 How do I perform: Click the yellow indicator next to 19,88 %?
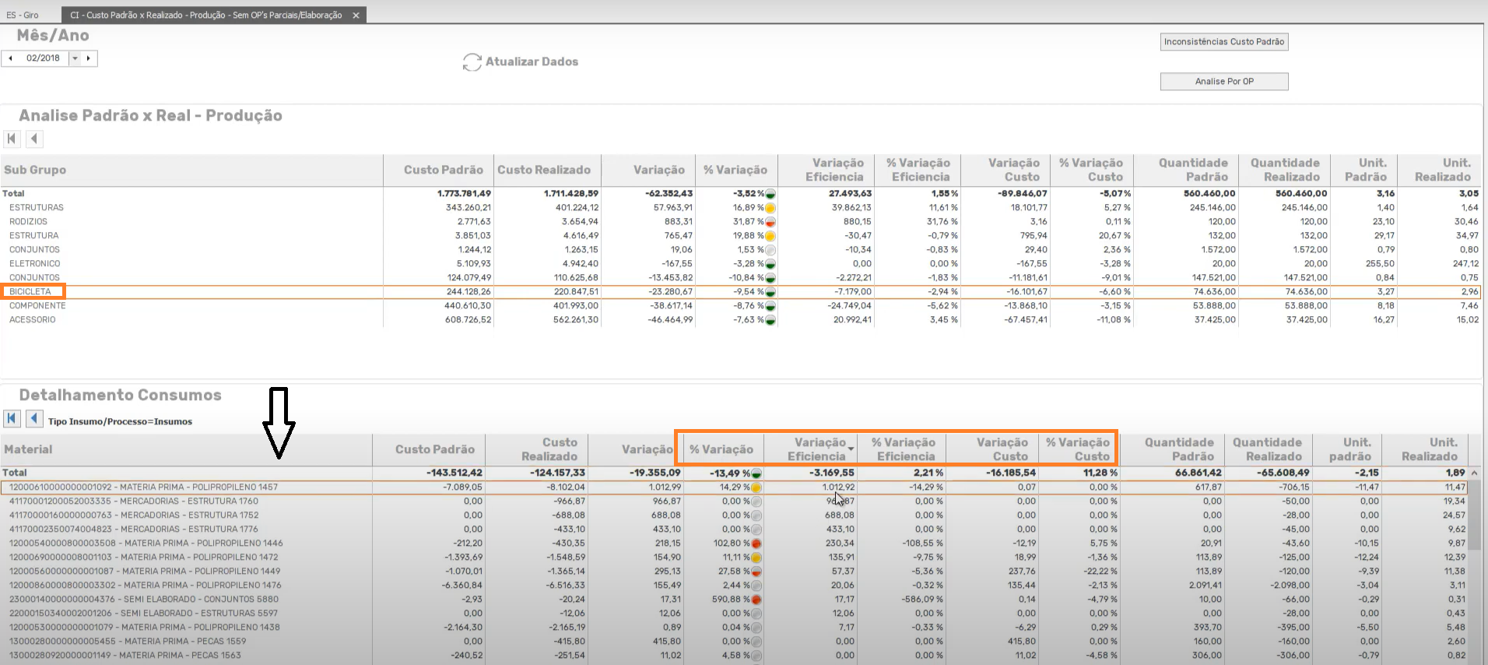coord(770,236)
